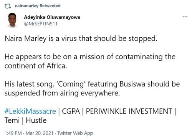
Task: Follow the #LekkiMassacre hashtag
Action: click(30, 111)
